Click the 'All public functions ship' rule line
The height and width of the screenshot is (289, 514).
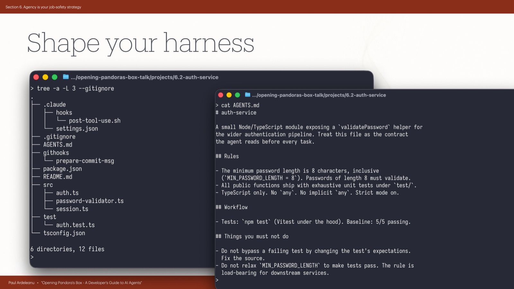click(316, 185)
